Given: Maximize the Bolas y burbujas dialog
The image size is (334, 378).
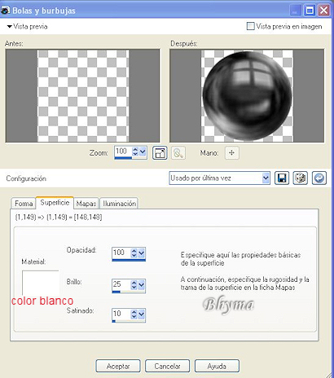Looking at the screenshot, I should (x=310, y=11).
